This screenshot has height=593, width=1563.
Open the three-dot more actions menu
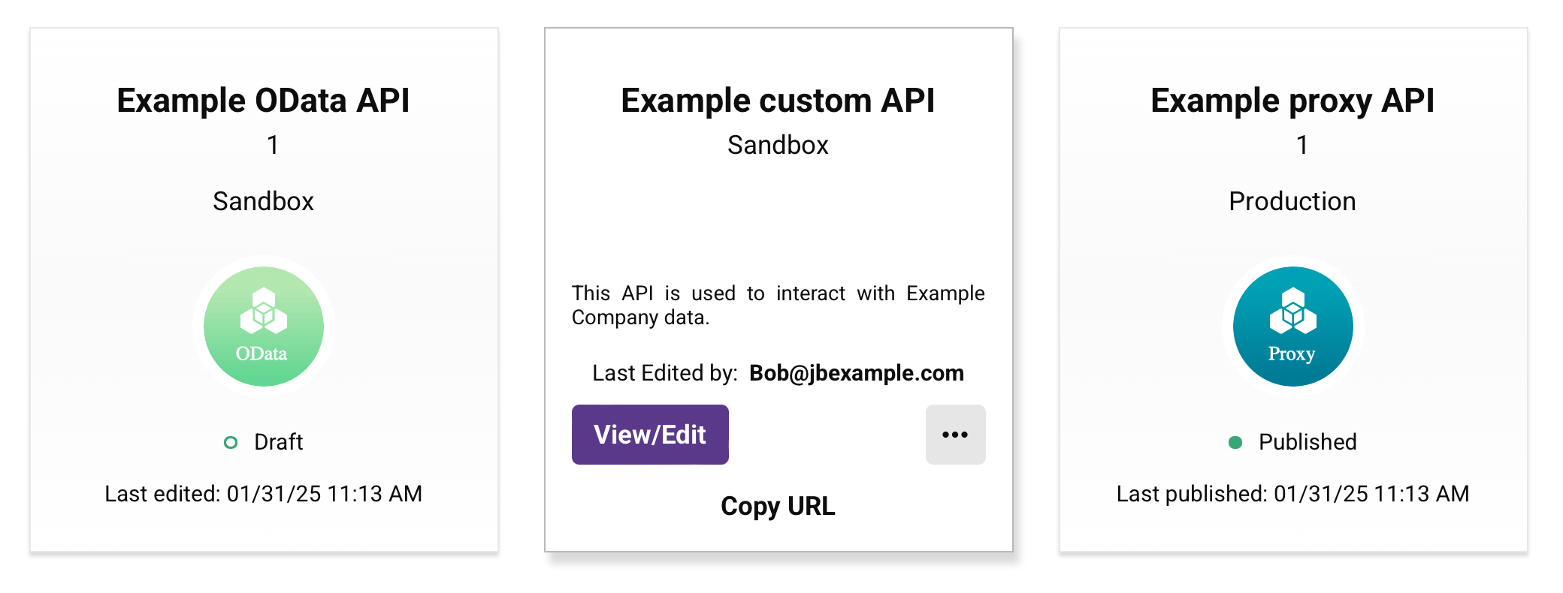point(955,435)
